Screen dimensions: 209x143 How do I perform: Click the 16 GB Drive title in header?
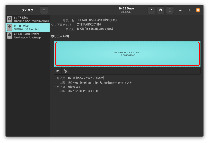point(126,8)
